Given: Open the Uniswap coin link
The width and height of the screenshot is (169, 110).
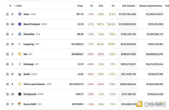Looking at the screenshot, I should [x=28, y=64].
